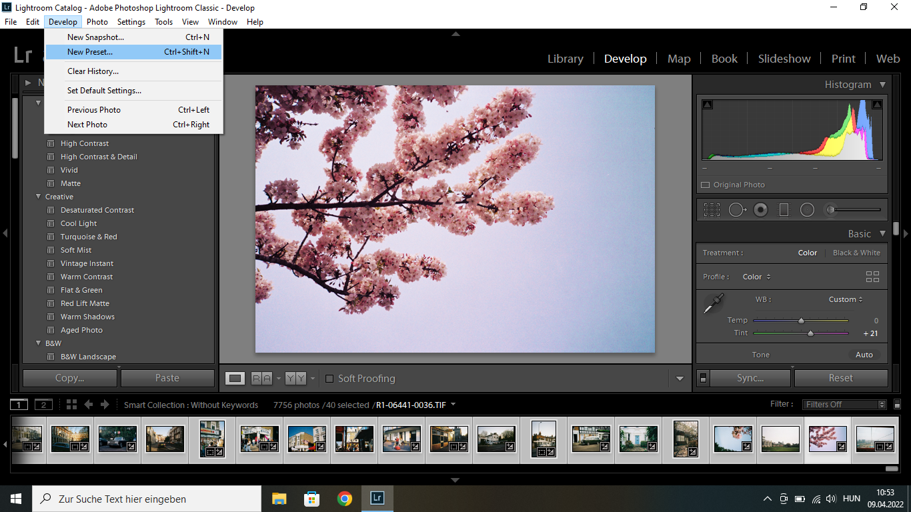Screen dimensions: 911x512
Task: Collapse the Basic panel
Action: [x=882, y=234]
